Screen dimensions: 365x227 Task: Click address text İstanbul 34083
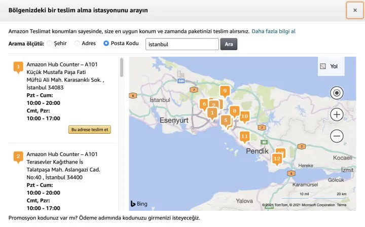click(x=45, y=88)
